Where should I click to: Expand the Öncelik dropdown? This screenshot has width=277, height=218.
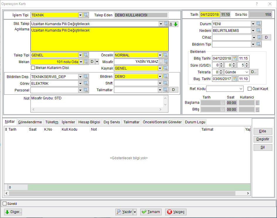click(160, 55)
